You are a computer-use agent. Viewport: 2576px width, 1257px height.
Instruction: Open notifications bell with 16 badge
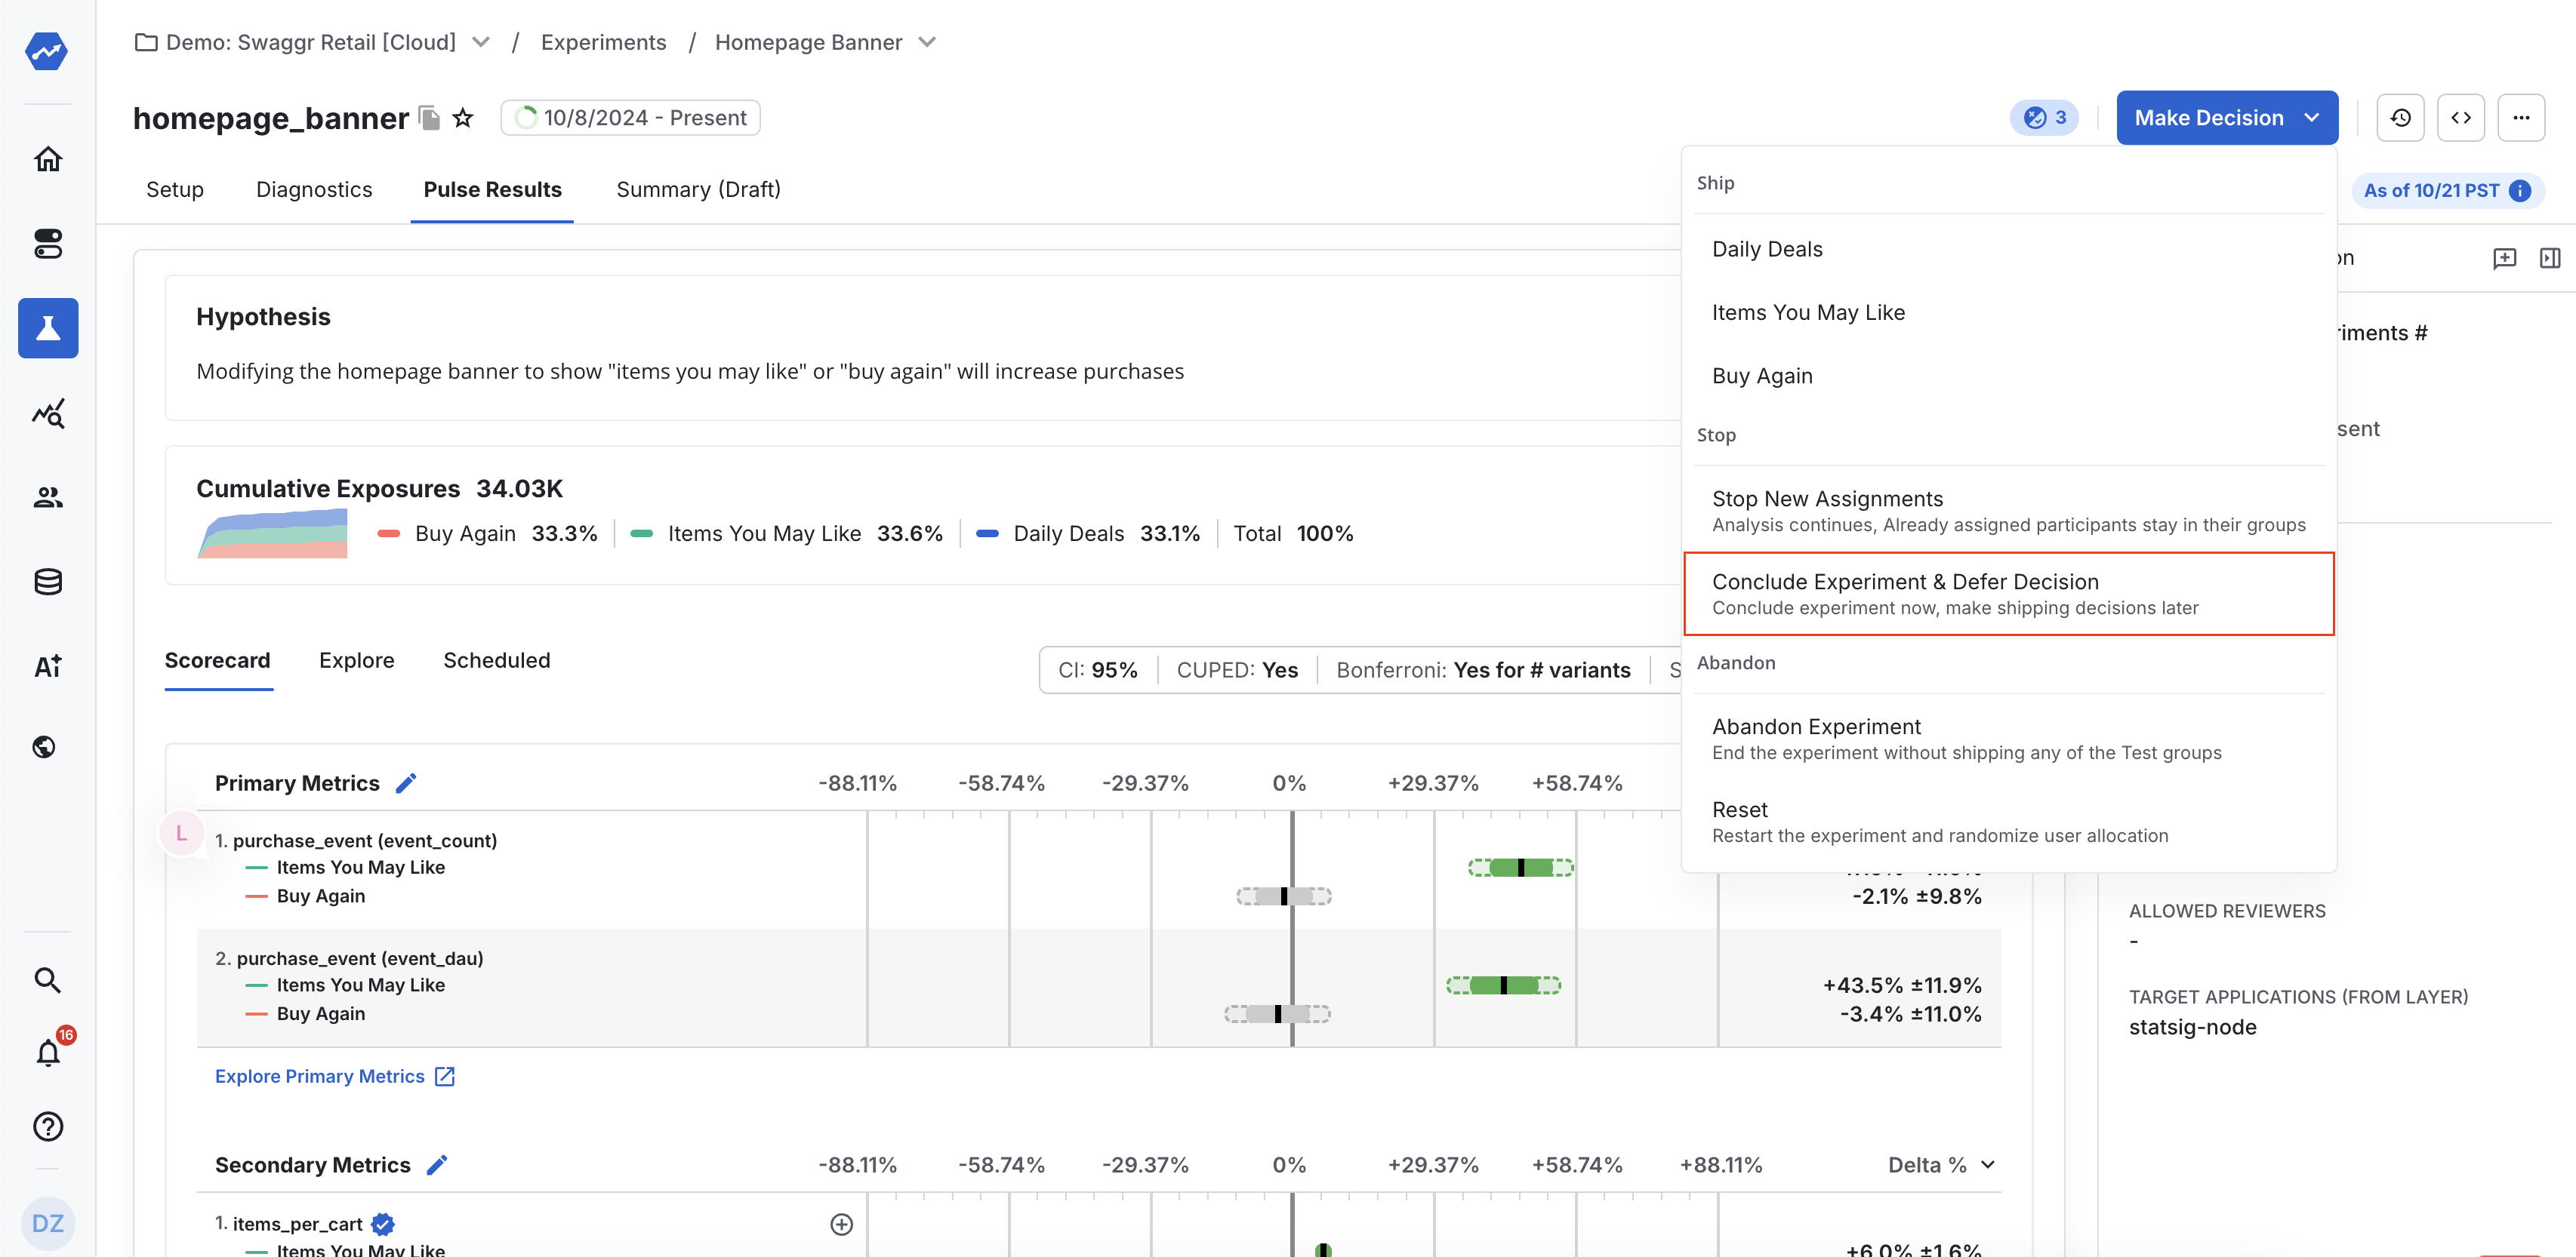click(48, 1053)
